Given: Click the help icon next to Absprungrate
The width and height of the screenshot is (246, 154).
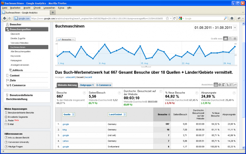Looking at the screenshot, I should (x=234, y=93).
